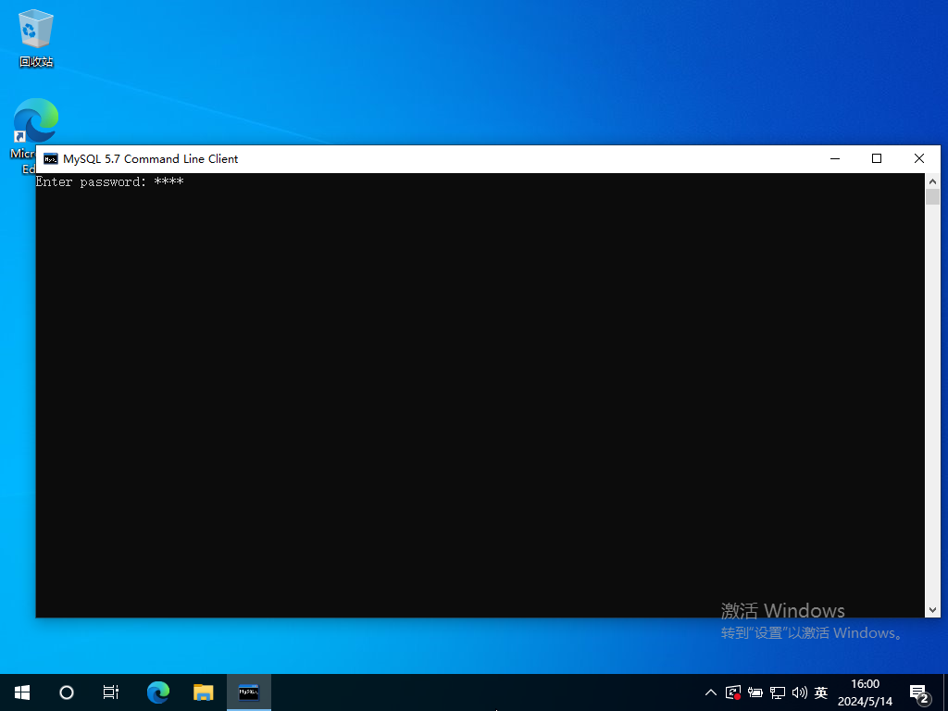The height and width of the screenshot is (711, 948).
Task: Click the network tray icon
Action: pyautogui.click(x=778, y=692)
